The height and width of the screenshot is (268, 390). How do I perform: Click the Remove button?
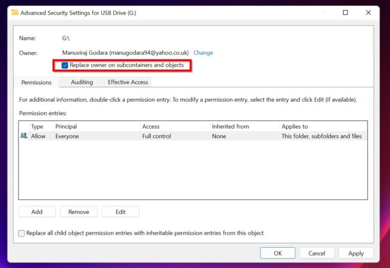click(x=79, y=212)
